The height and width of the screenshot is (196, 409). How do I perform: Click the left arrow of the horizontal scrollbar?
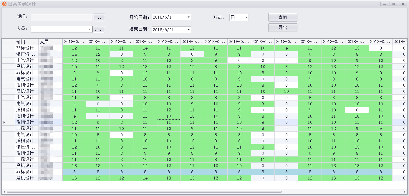tap(4, 192)
